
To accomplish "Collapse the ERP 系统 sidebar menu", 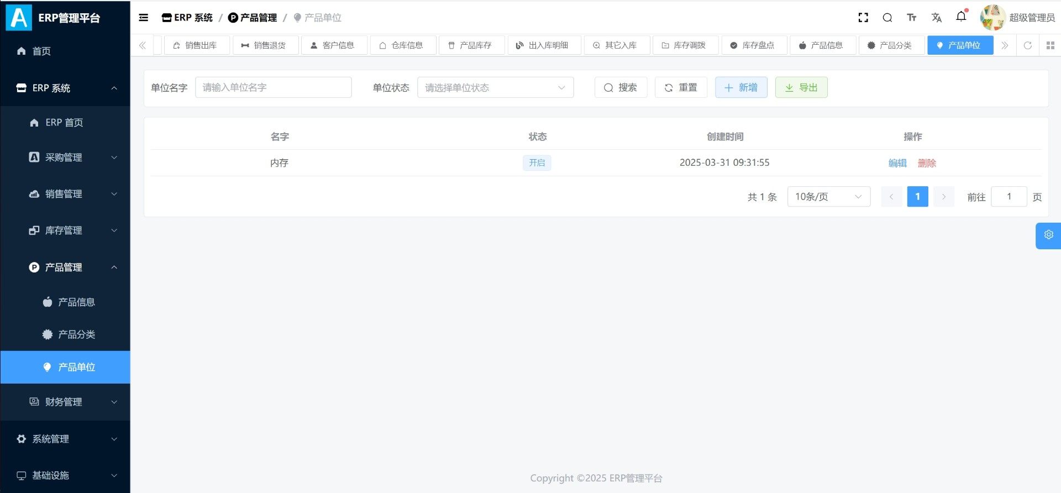I will [65, 88].
